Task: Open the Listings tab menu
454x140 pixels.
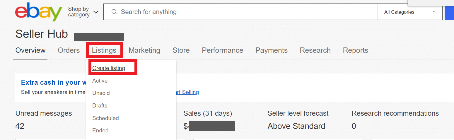Action: coord(104,50)
